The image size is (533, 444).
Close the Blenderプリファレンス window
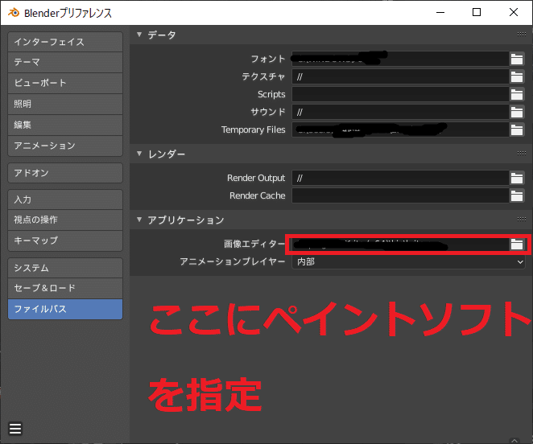click(x=514, y=13)
